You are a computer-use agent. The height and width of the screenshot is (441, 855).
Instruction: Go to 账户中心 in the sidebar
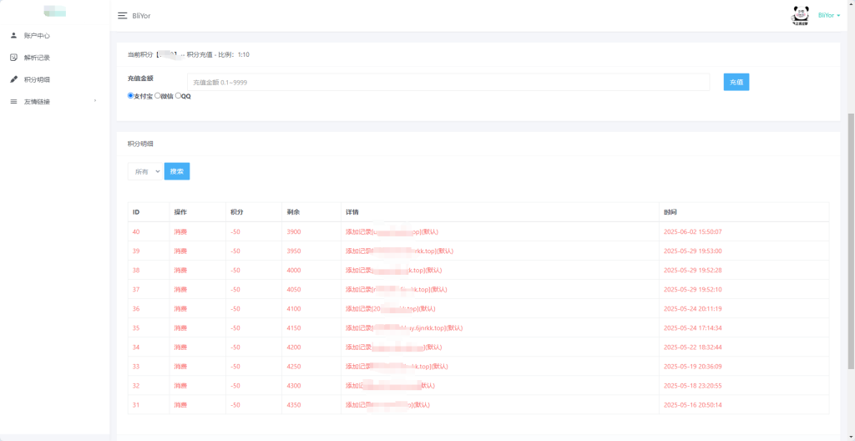[x=37, y=36]
